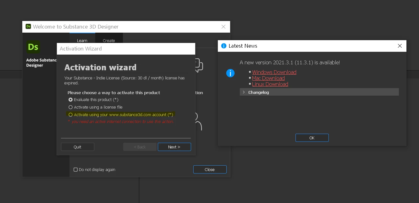Click the new version 2021.3.1 available text
The width and height of the screenshot is (419, 203).
(x=289, y=62)
